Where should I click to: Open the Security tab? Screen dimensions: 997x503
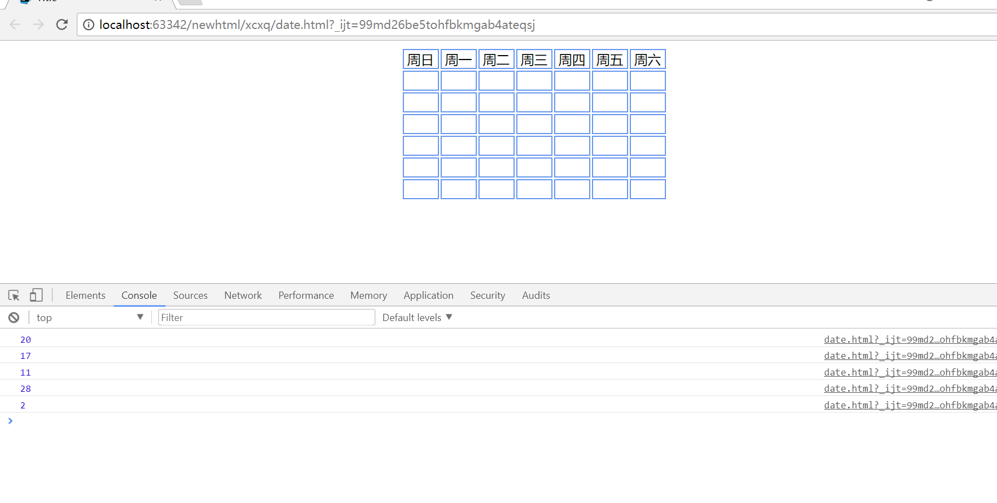click(487, 295)
